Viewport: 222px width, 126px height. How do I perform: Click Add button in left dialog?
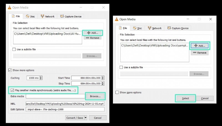[x=92, y=33]
